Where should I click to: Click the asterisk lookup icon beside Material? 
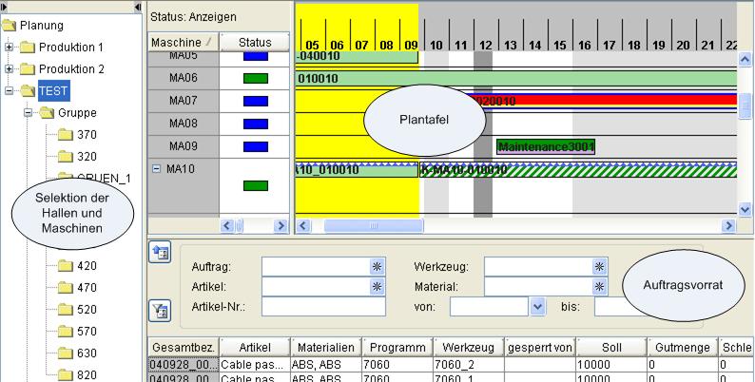click(x=599, y=286)
